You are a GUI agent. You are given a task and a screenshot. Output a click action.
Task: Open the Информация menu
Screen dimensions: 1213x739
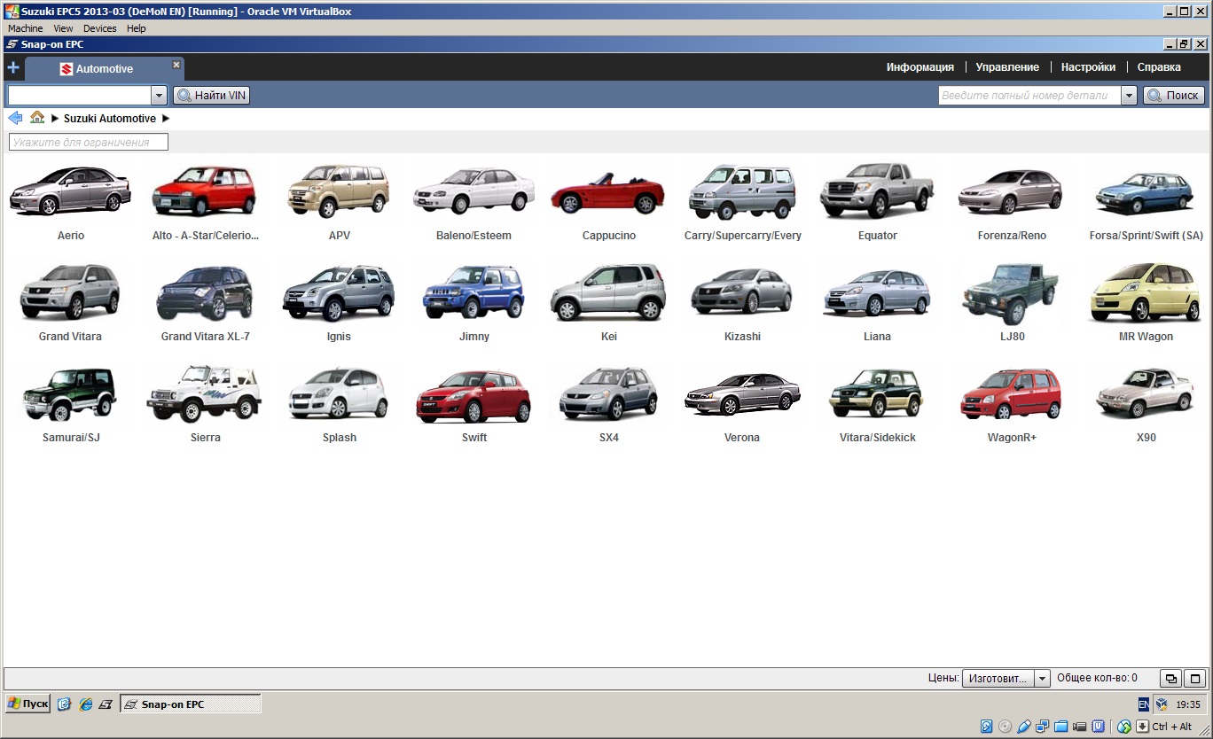920,67
